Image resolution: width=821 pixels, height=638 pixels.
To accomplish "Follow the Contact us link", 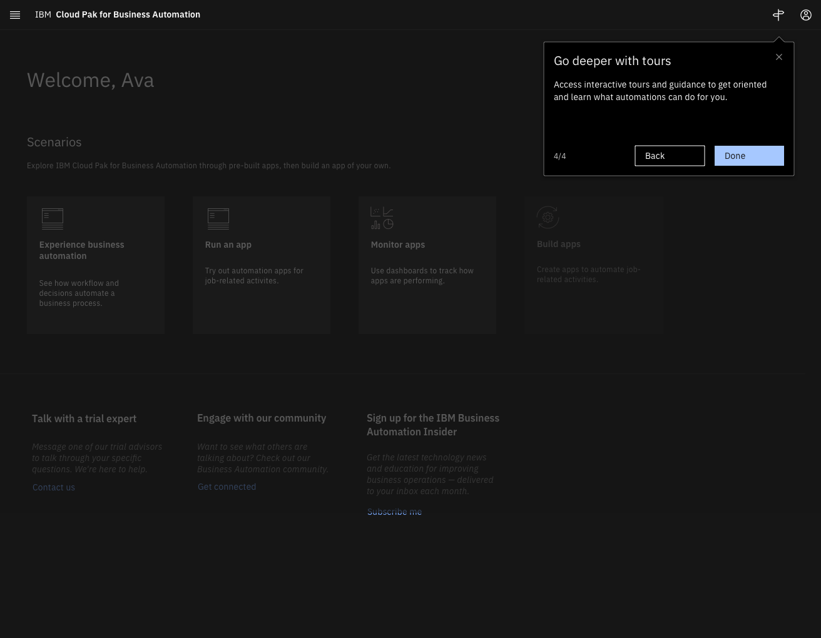I will click(54, 487).
